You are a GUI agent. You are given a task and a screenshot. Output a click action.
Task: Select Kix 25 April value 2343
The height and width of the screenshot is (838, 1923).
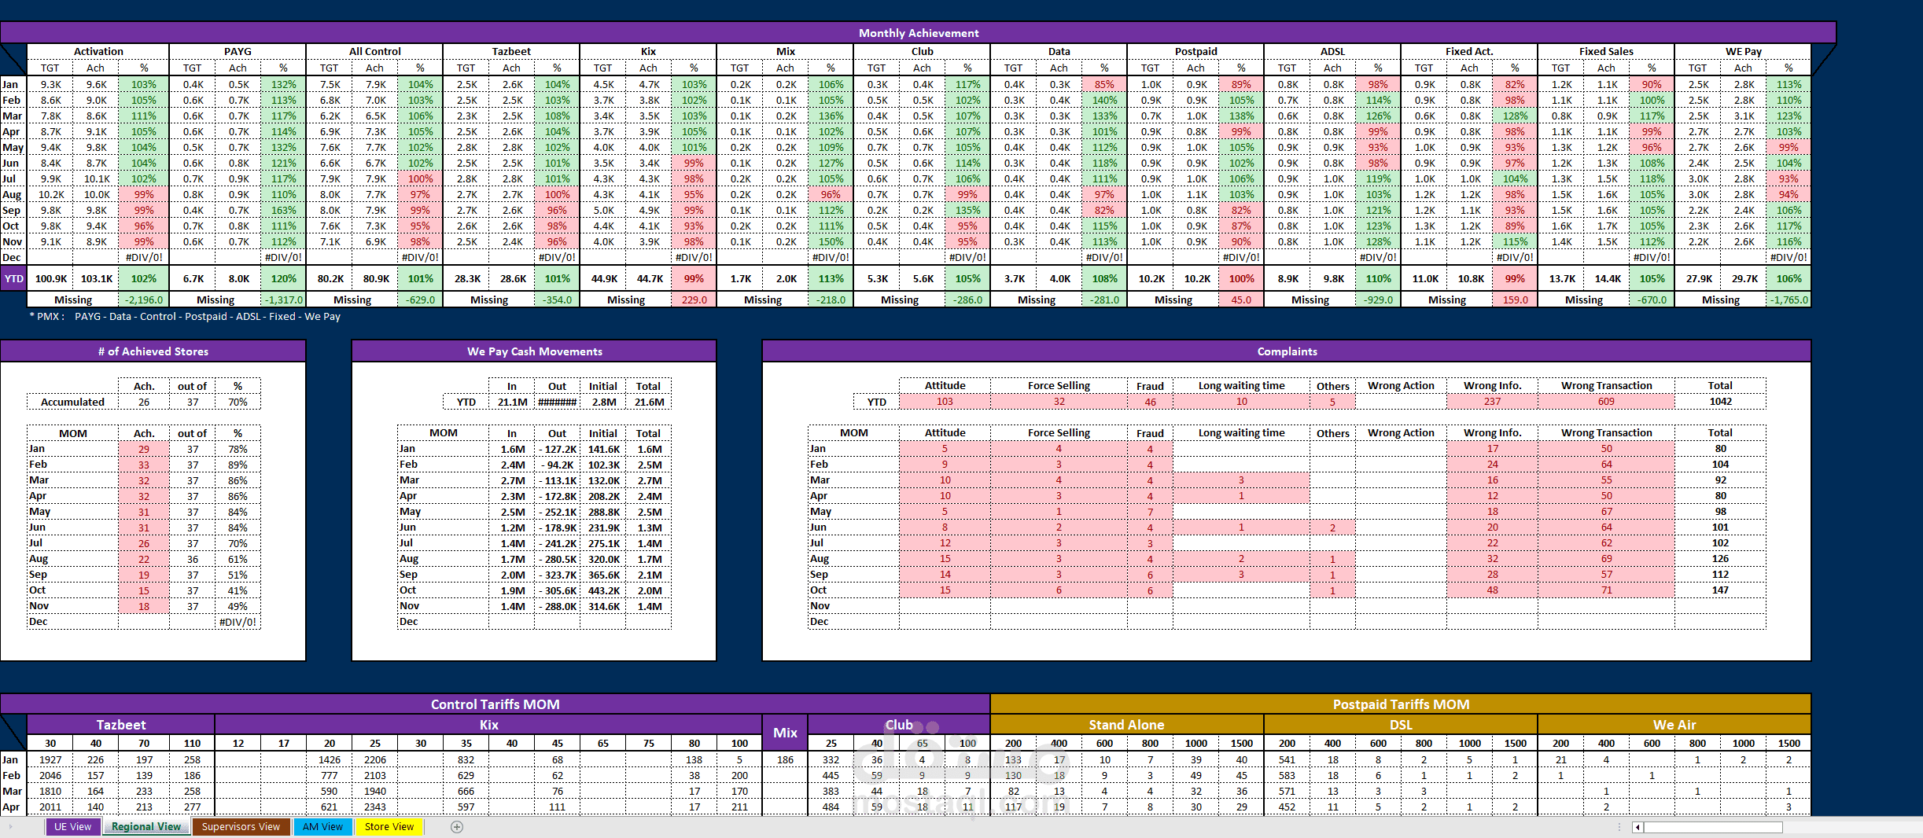375,807
